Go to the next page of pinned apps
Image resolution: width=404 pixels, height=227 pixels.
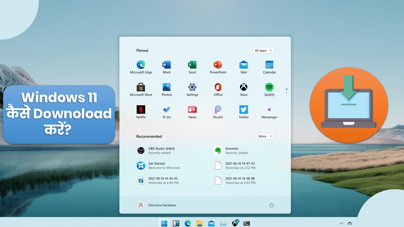(287, 92)
